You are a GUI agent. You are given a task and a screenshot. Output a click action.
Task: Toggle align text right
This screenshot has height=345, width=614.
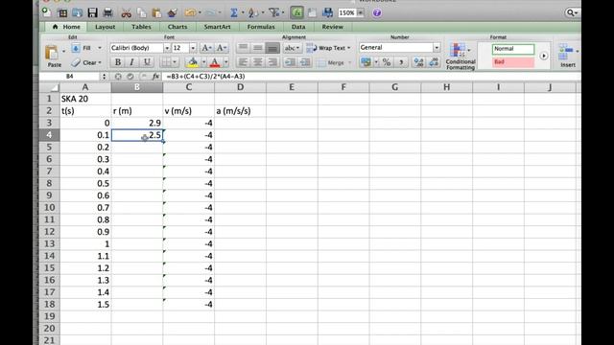tap(272, 61)
